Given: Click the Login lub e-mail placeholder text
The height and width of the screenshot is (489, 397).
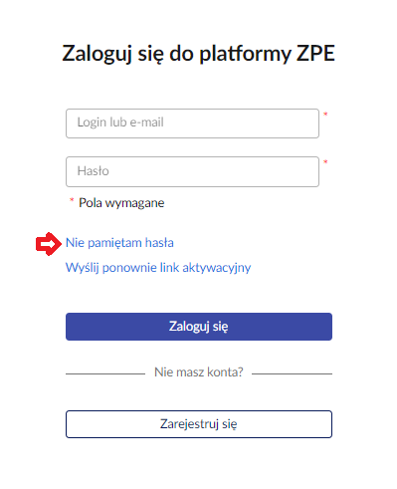Looking at the screenshot, I should click(120, 122).
